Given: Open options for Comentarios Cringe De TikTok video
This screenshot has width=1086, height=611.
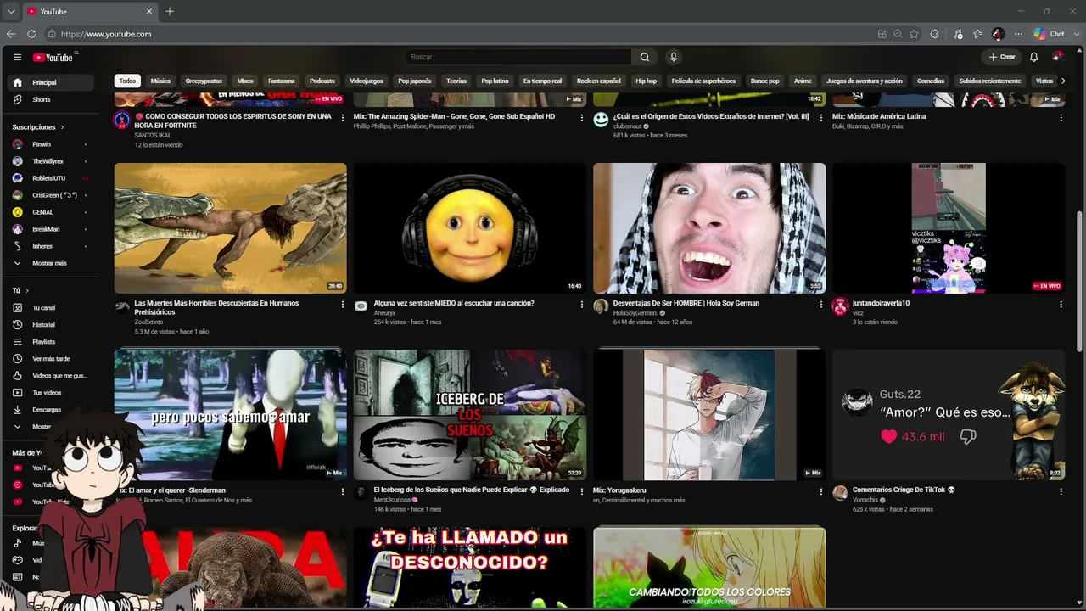Looking at the screenshot, I should (x=1061, y=491).
